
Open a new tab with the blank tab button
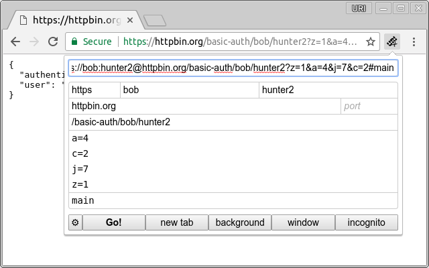point(155,21)
